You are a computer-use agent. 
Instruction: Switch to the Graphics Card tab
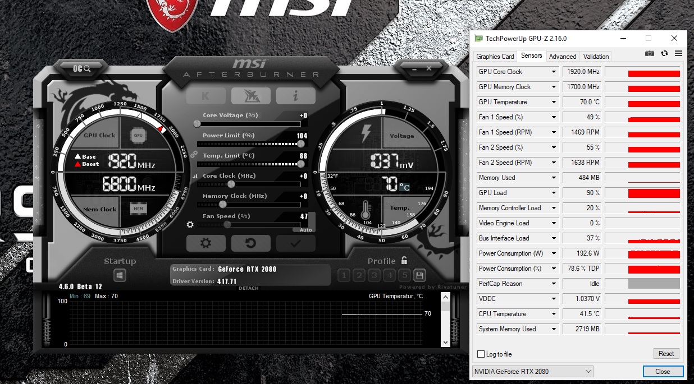(495, 57)
